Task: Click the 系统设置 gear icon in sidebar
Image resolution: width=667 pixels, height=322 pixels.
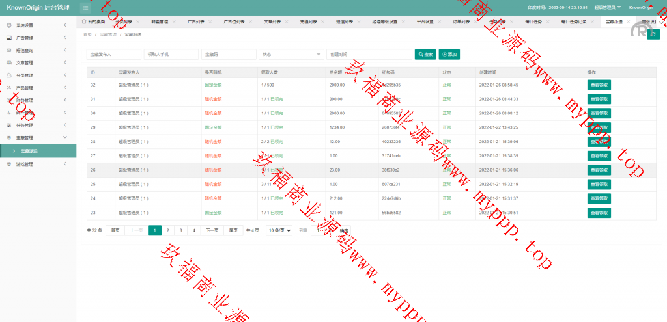Action: pos(8,25)
